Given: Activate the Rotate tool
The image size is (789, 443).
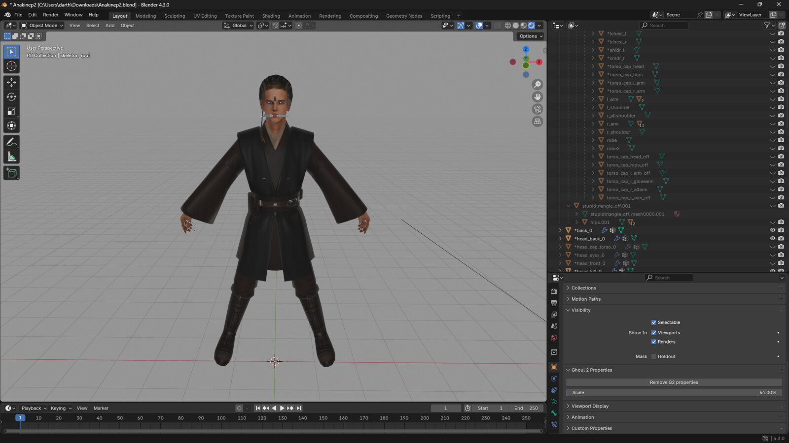Looking at the screenshot, I should [11, 97].
